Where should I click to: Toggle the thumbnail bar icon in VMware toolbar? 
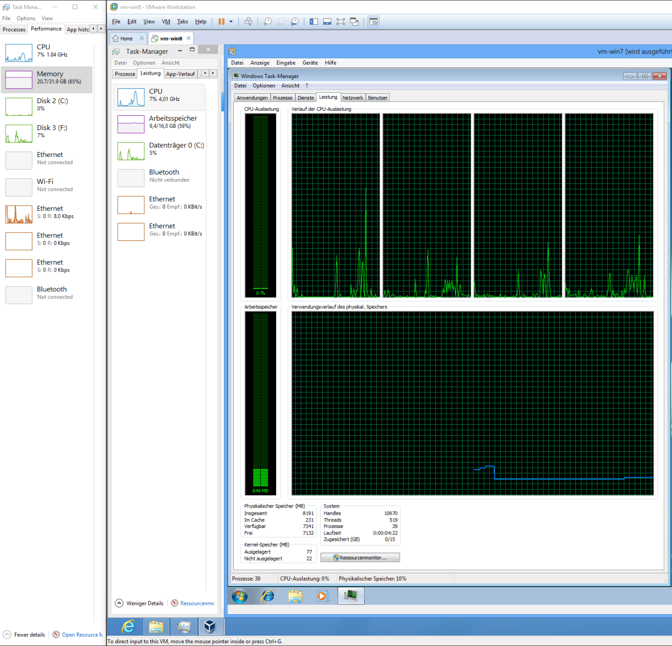(327, 21)
